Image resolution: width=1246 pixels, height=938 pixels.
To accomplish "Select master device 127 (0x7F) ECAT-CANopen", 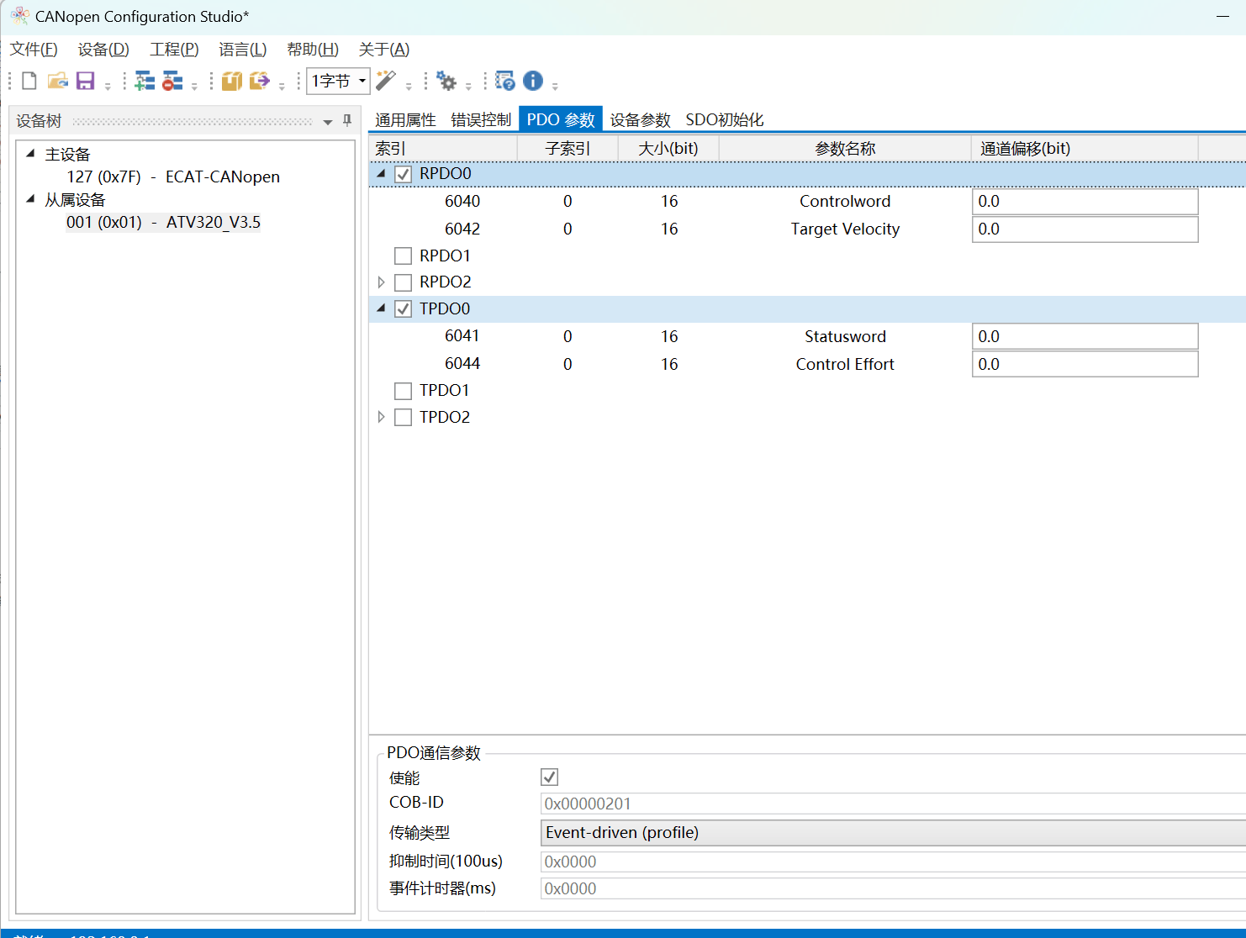I will (173, 177).
